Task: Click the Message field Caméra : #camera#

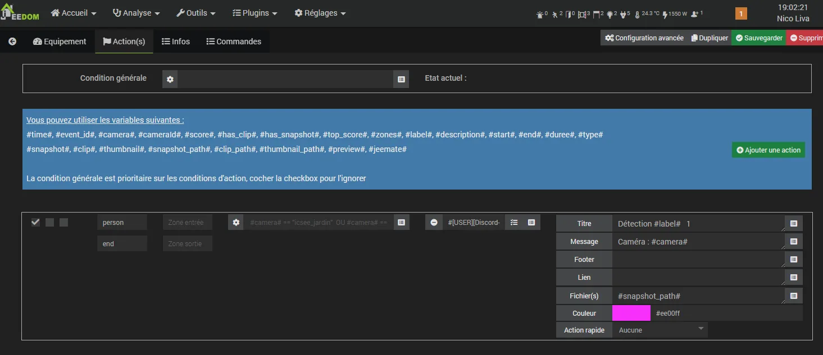Action: click(698, 242)
